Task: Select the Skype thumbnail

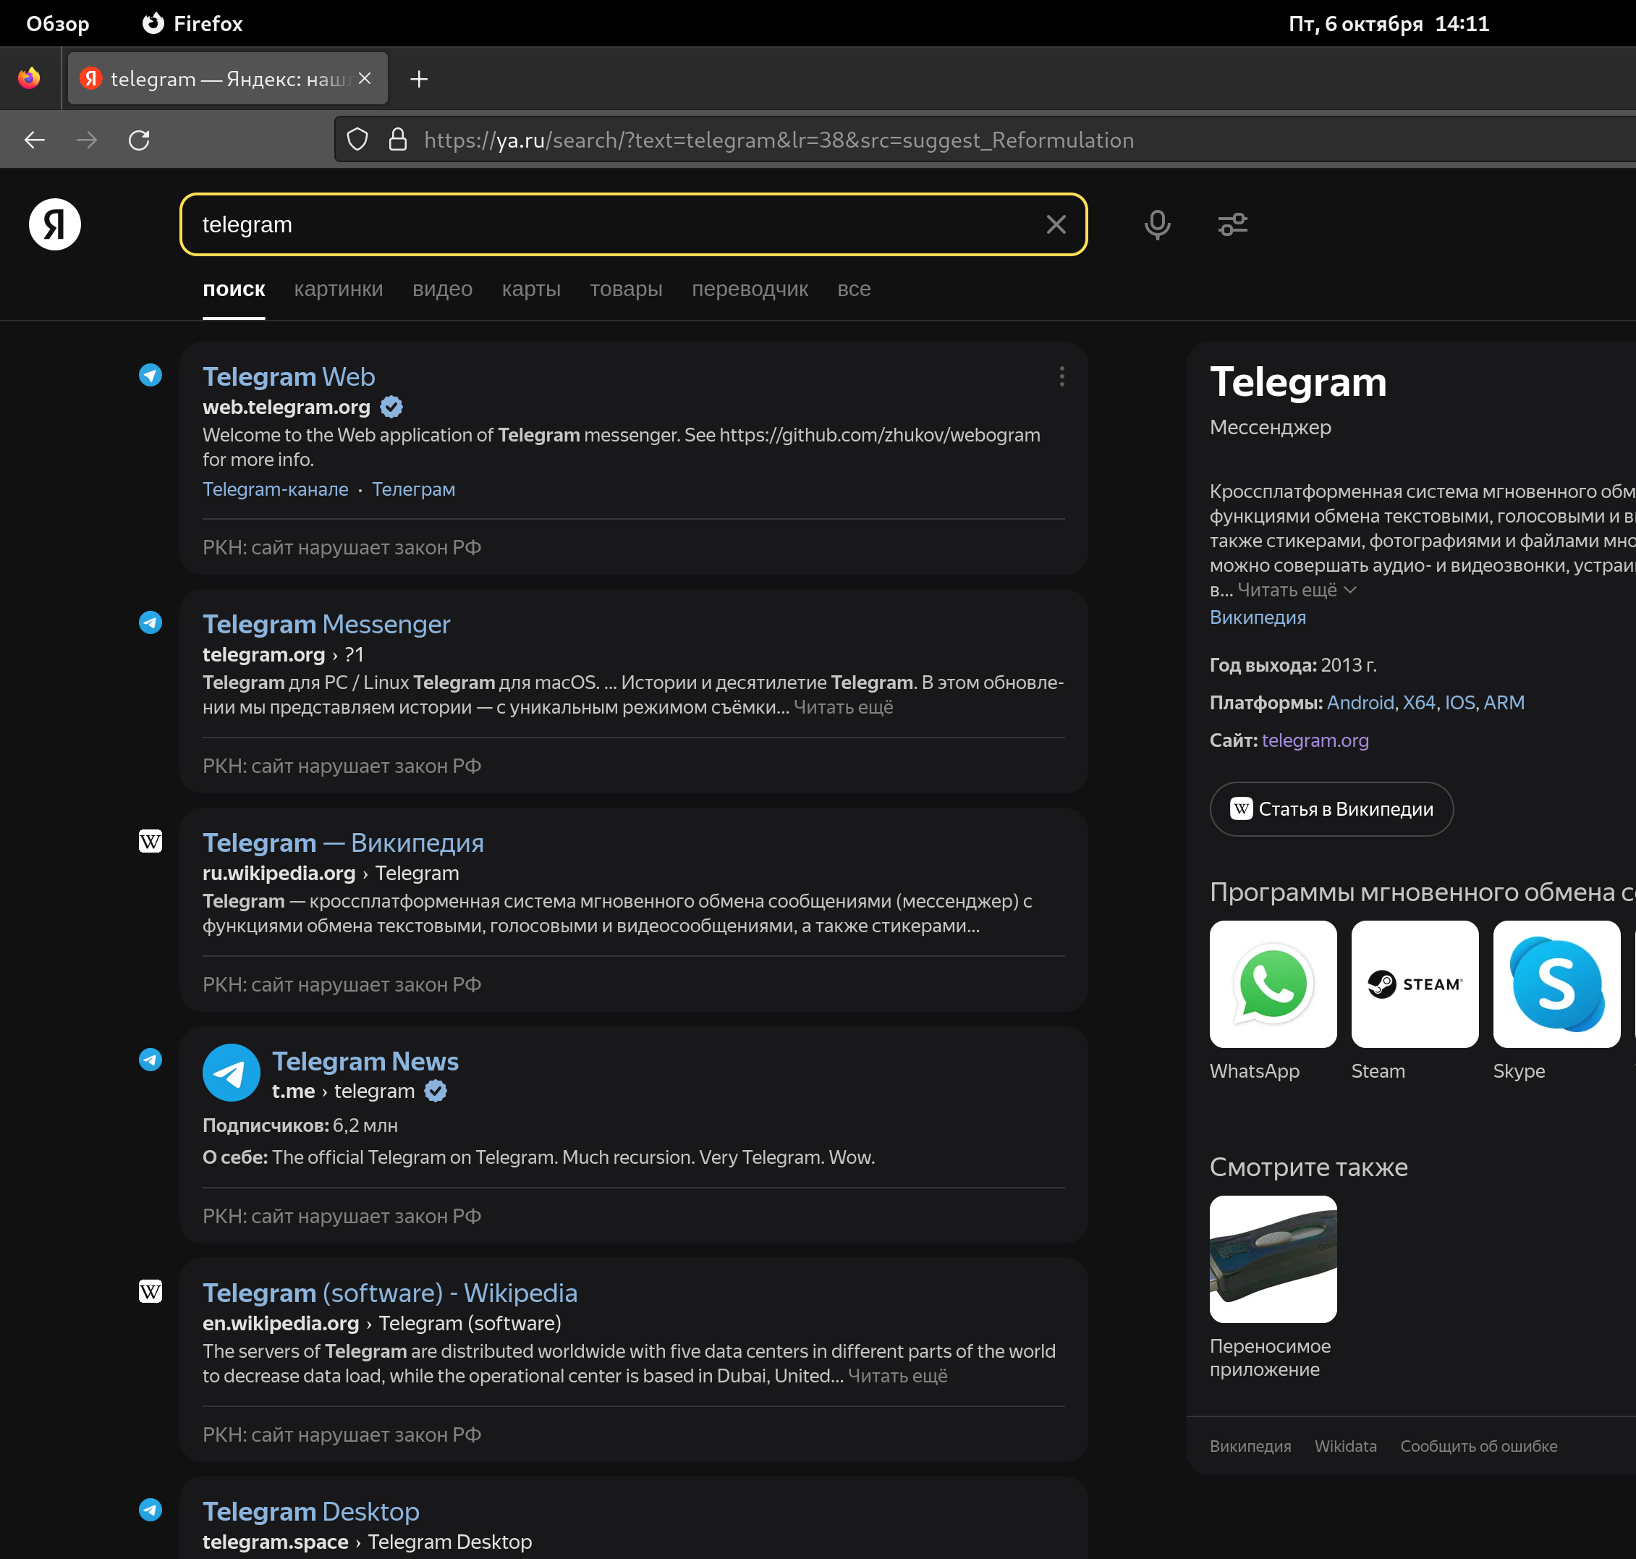Action: coord(1556,984)
